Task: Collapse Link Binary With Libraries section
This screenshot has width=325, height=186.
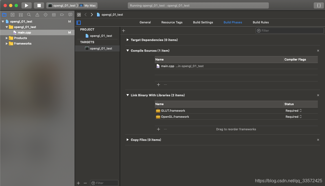Action: point(128,95)
